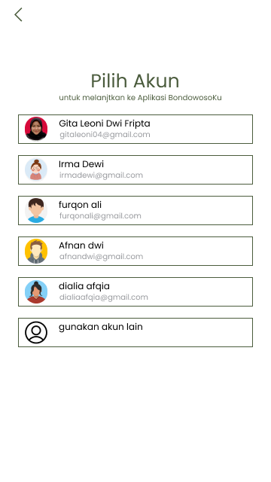Choose the Irma Dewi account

(x=135, y=169)
